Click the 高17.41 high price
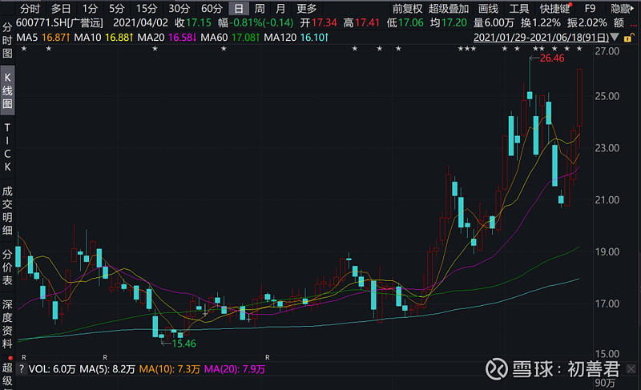 (361, 23)
